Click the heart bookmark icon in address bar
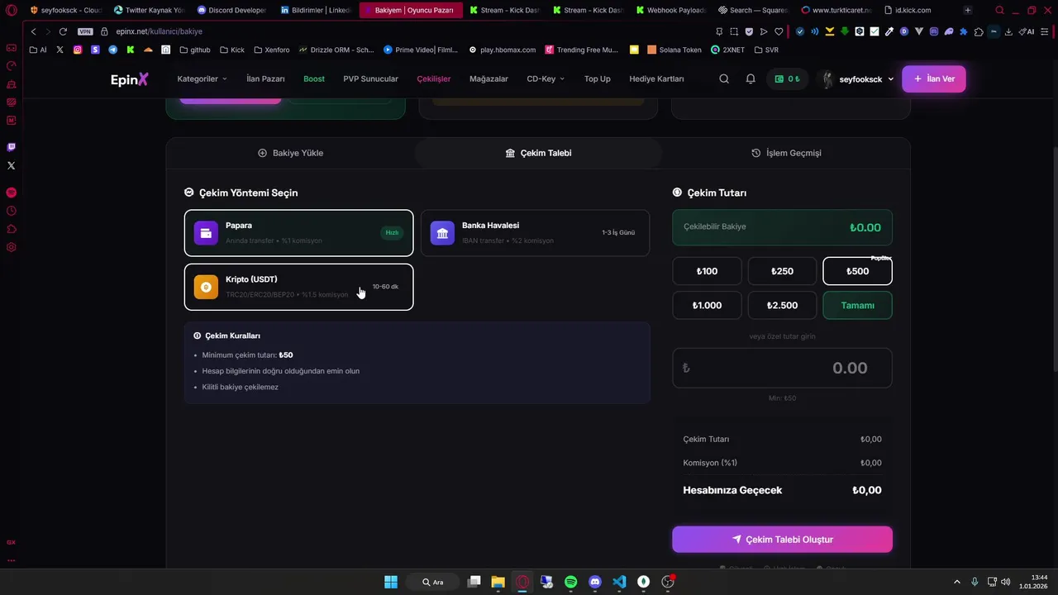This screenshot has height=595, width=1058. click(x=779, y=31)
